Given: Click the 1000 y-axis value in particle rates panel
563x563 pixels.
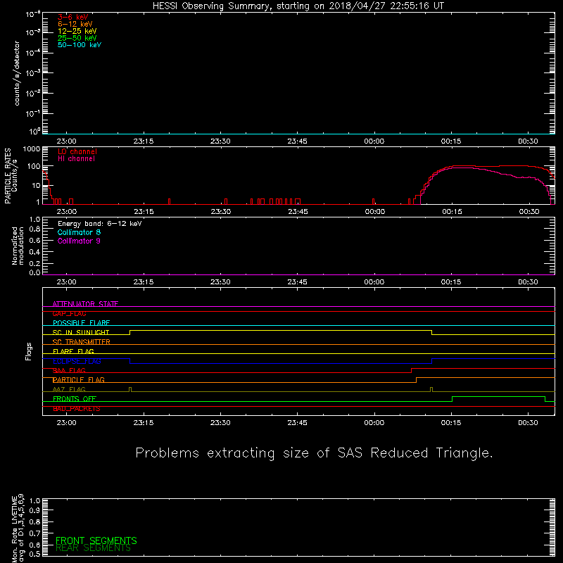Looking at the screenshot, I should 31,149.
